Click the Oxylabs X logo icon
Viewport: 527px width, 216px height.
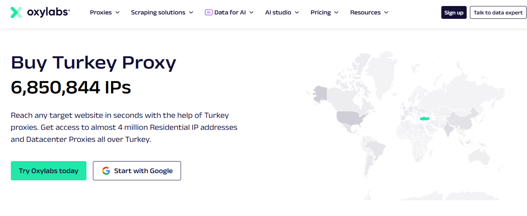16,12
